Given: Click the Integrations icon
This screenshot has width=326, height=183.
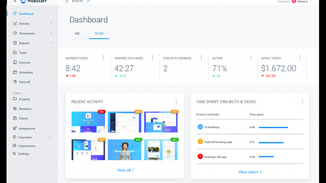Looking at the screenshot, I should [15, 128].
